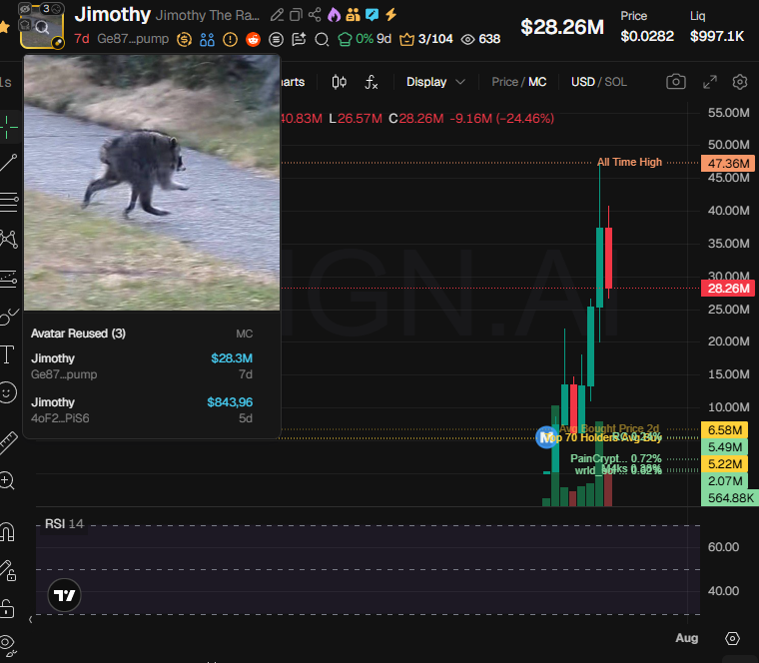Open the Jimothy Ge87...pump reused avatar row
759x663 pixels.
pos(142,366)
